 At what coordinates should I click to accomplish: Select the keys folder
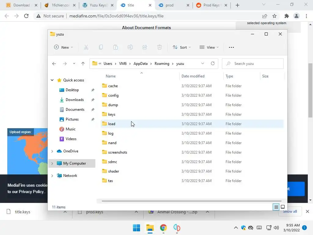click(192, 114)
